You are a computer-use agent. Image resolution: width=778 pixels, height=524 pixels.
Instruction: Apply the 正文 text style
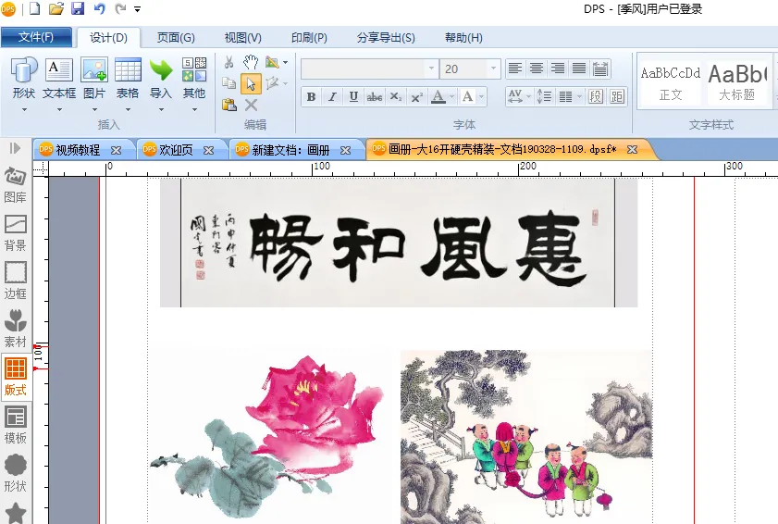pos(671,83)
